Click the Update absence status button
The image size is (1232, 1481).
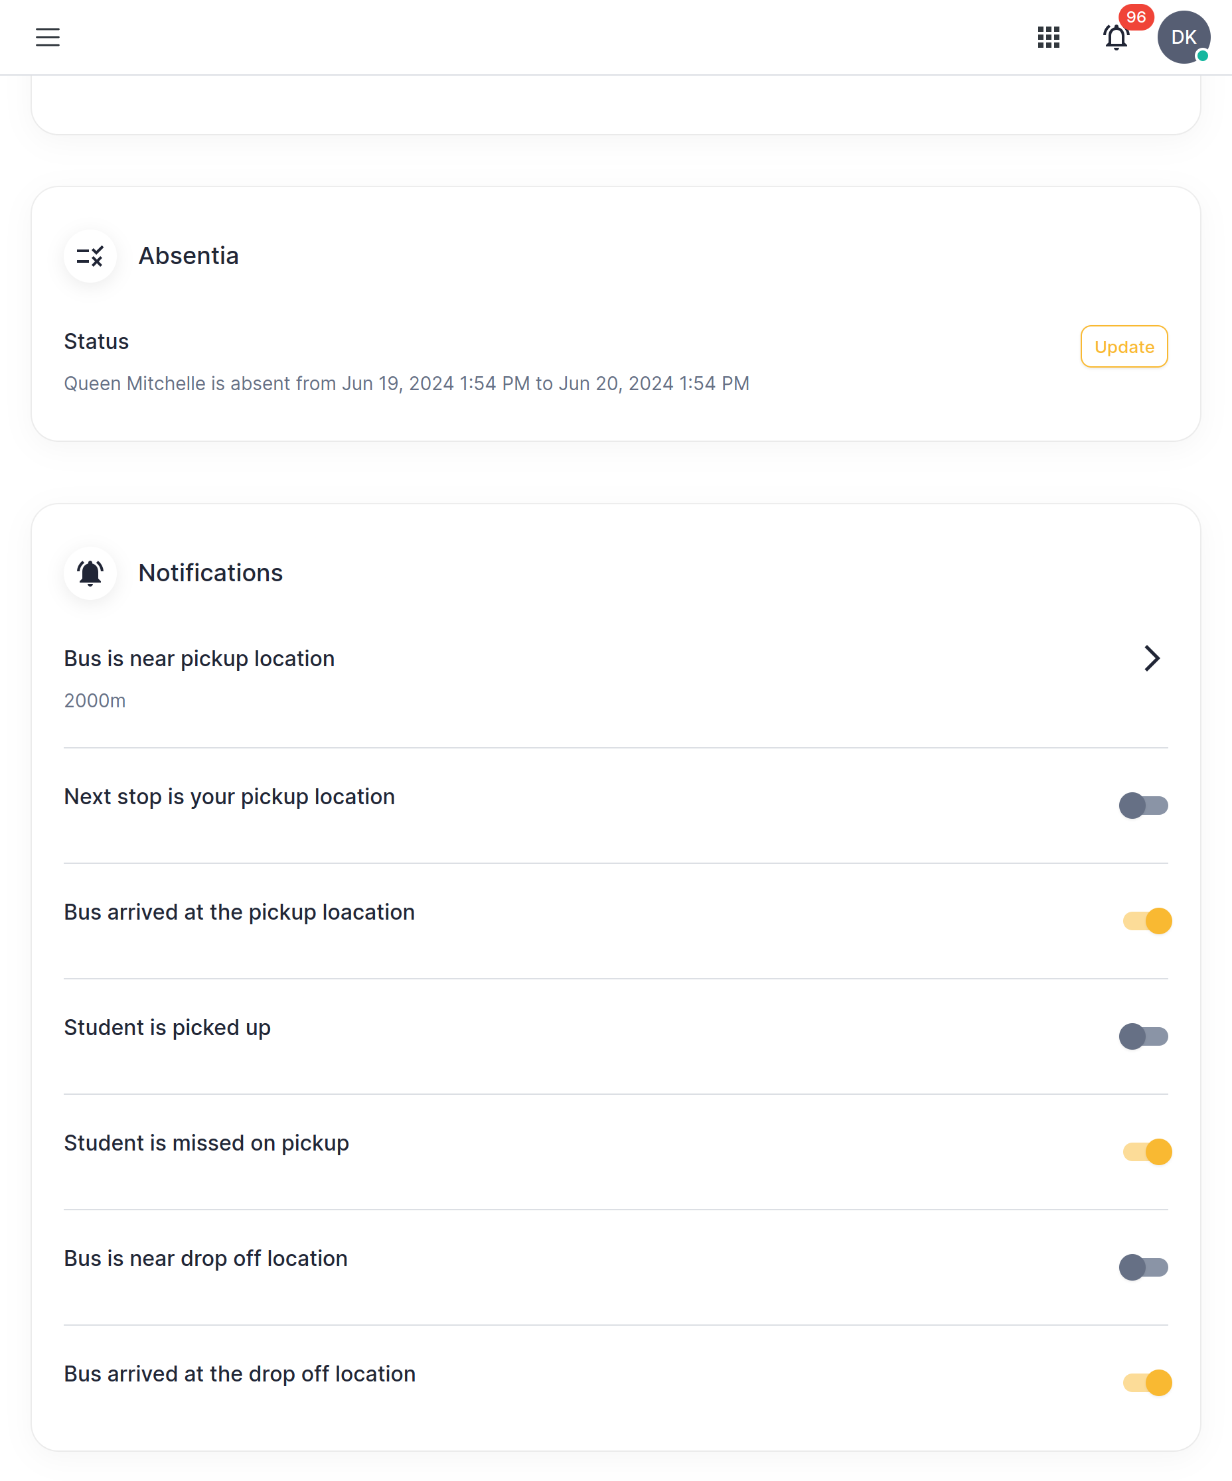(x=1124, y=346)
